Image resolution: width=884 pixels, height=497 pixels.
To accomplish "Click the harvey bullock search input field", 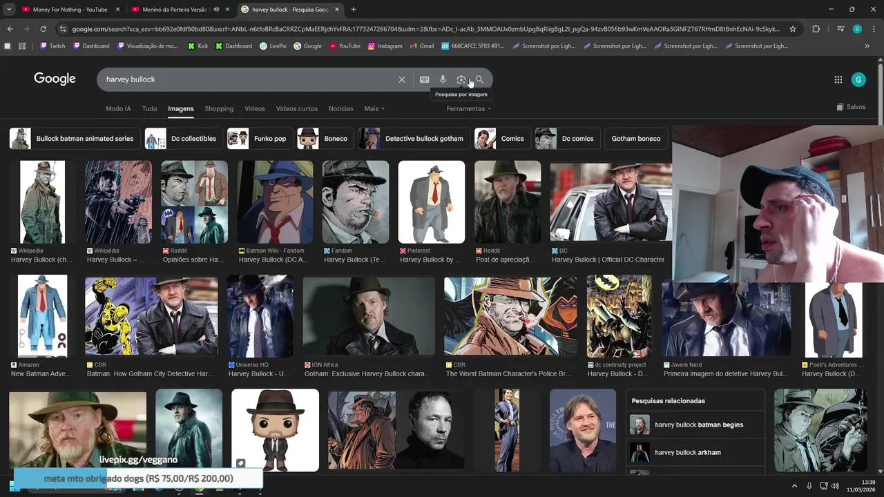I will pos(249,79).
